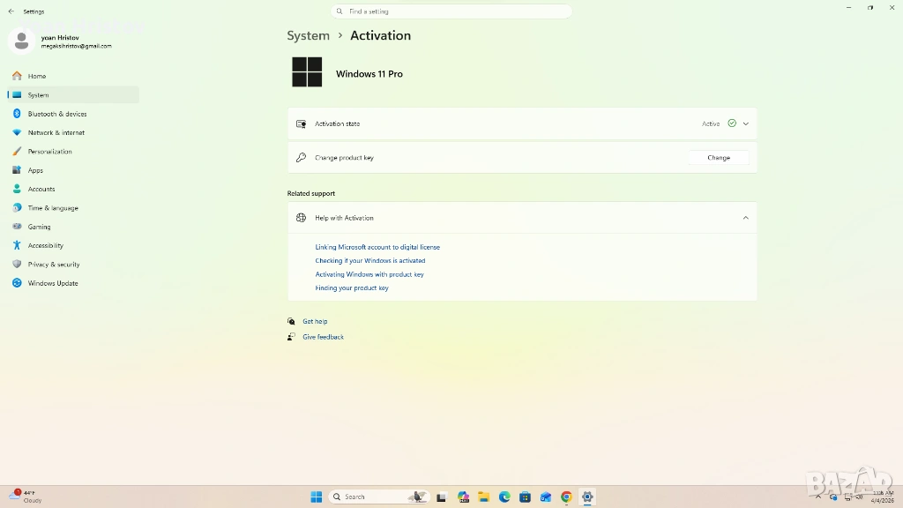Show hidden system tray icons
The height and width of the screenshot is (508, 903).
pos(818,497)
